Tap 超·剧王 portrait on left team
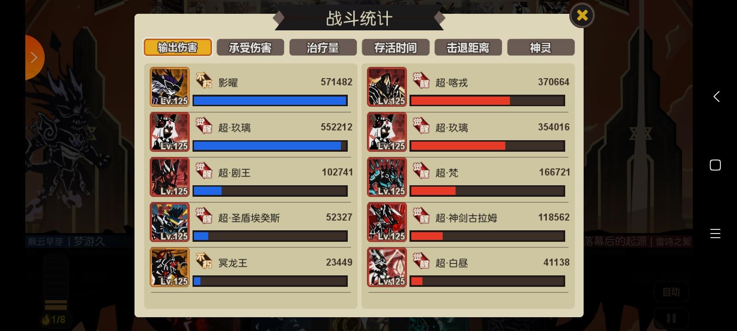Image resolution: width=737 pixels, height=331 pixels. [x=170, y=177]
